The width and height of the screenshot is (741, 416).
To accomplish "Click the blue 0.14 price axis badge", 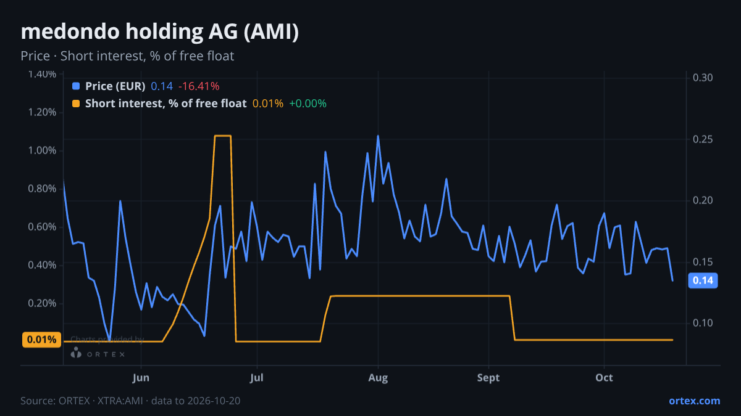I will point(703,281).
